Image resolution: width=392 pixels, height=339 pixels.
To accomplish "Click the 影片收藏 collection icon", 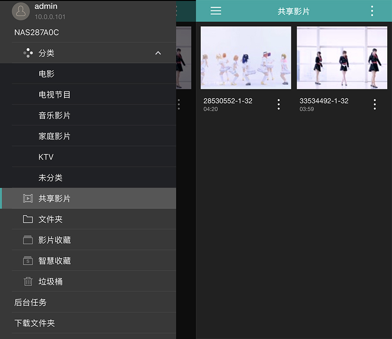I will (x=28, y=240).
